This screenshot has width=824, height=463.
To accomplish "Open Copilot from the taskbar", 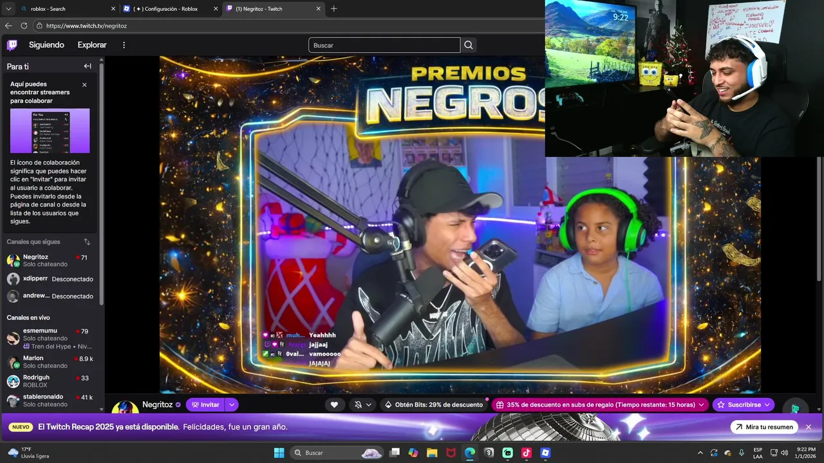I will click(413, 453).
